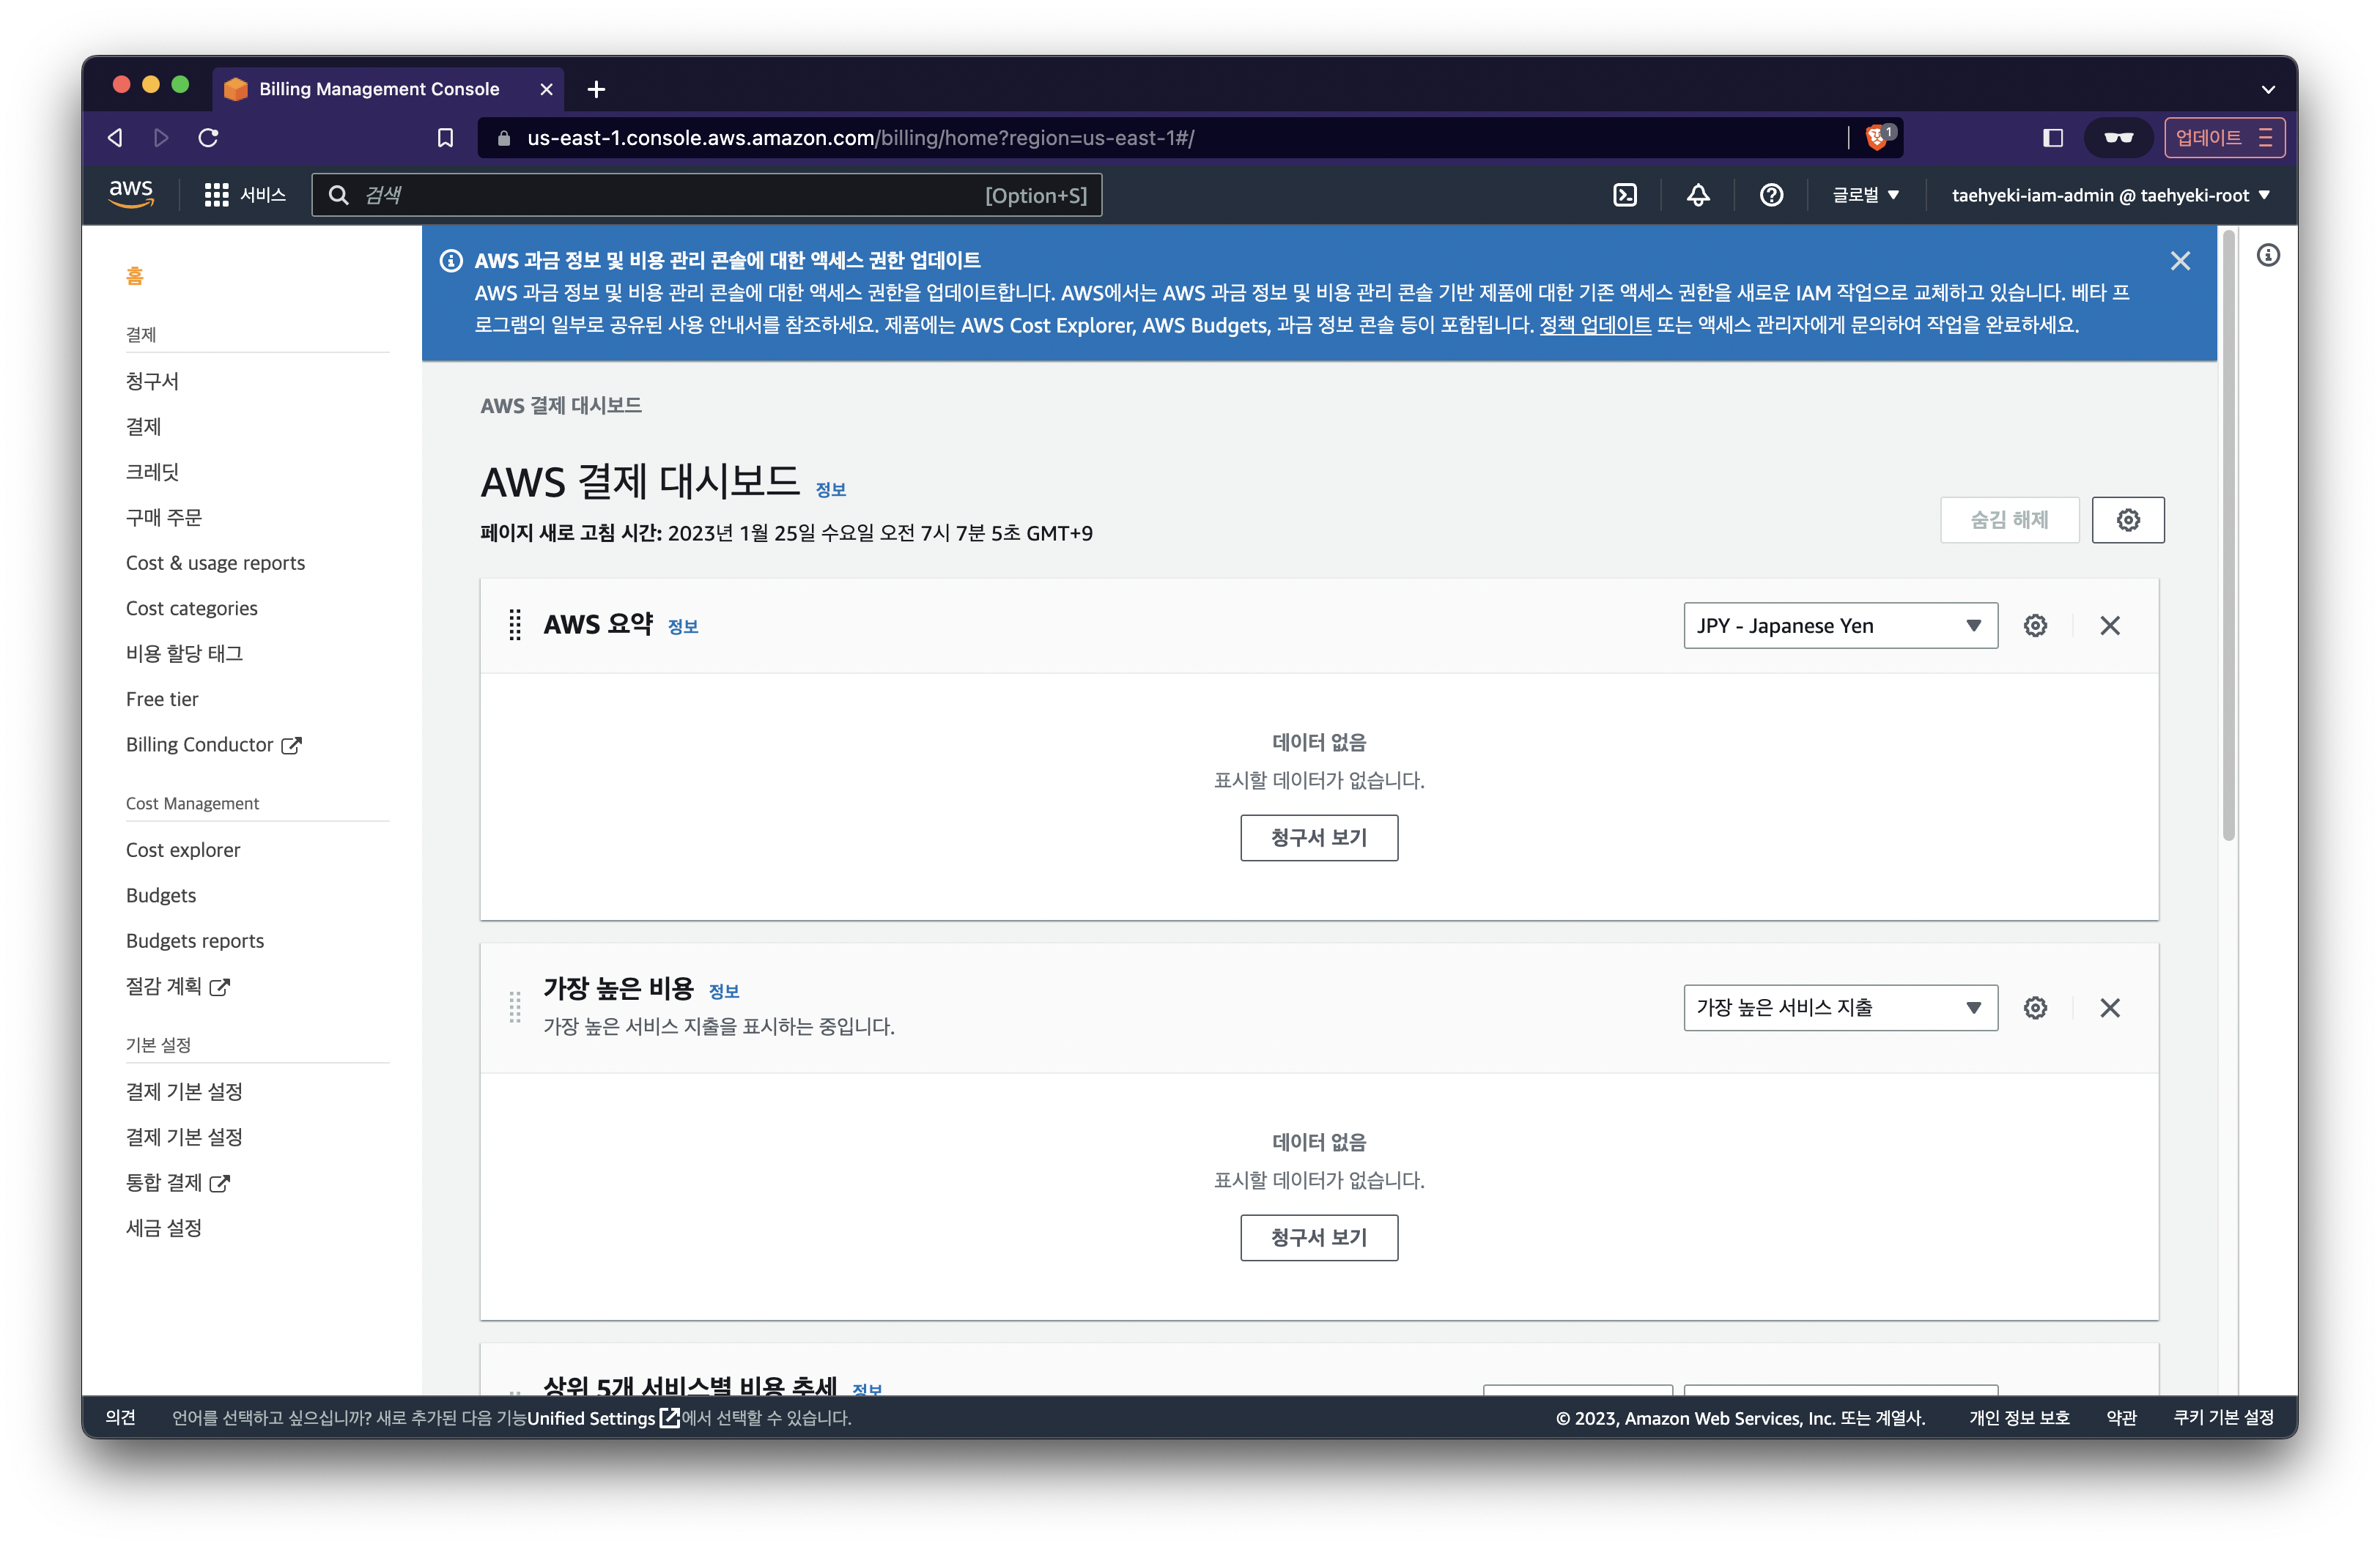
Task: Click the browser back arrow
Action: 116,138
